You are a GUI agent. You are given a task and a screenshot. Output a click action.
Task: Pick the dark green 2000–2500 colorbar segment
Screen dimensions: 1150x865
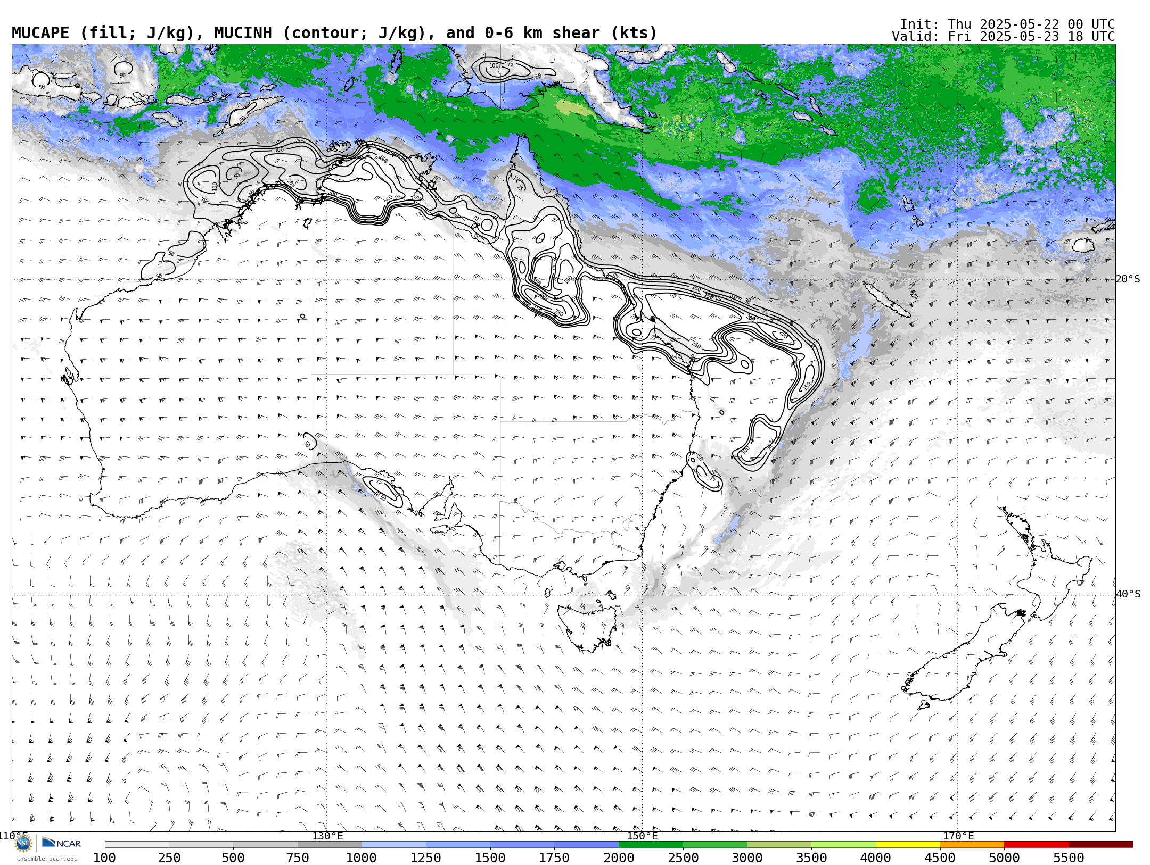click(651, 845)
